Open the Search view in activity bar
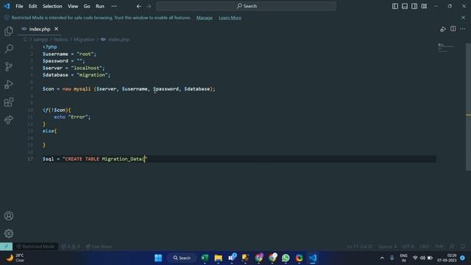Image resolution: width=471 pixels, height=265 pixels. 9,49
